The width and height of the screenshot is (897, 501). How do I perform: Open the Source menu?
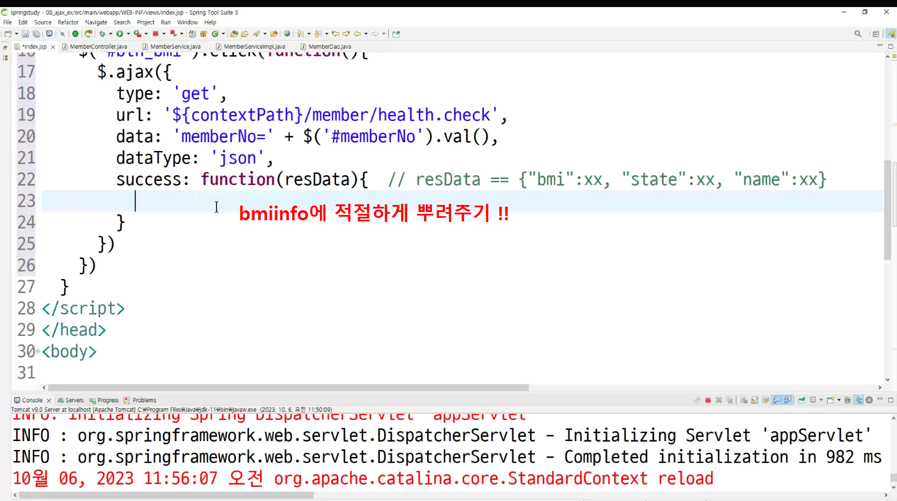(43, 22)
